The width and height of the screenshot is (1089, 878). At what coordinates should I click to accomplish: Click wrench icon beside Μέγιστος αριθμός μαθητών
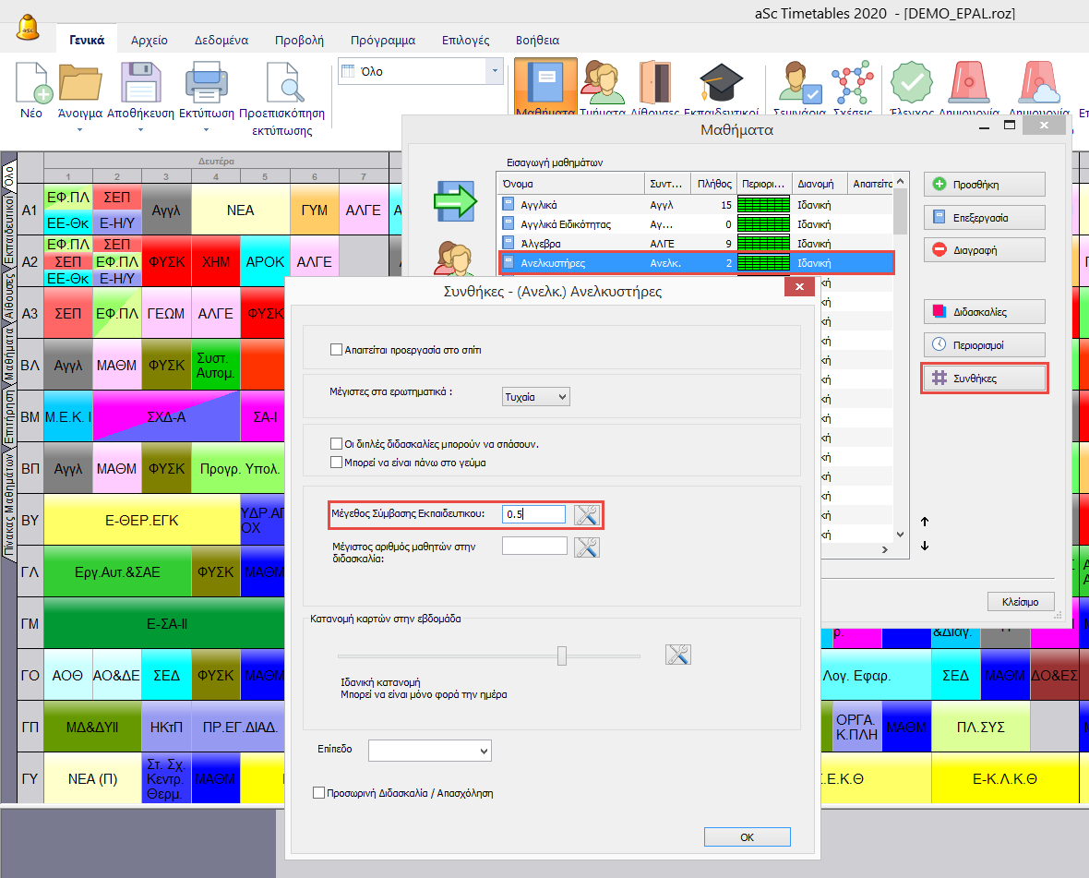(x=587, y=547)
